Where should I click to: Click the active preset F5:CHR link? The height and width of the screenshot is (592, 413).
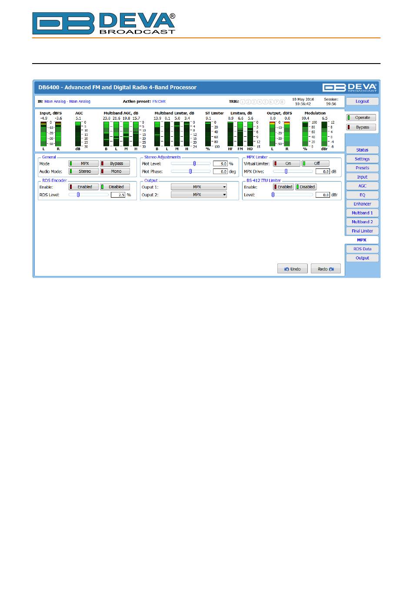(159, 101)
